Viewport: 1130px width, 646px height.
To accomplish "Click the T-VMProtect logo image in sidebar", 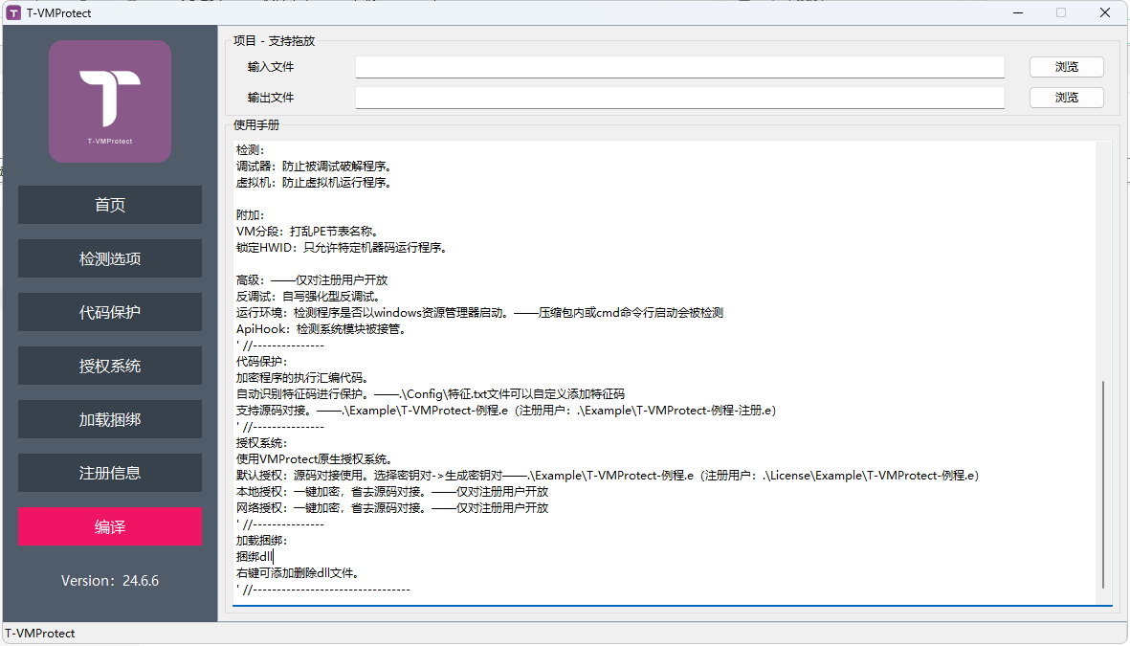I will tap(109, 100).
